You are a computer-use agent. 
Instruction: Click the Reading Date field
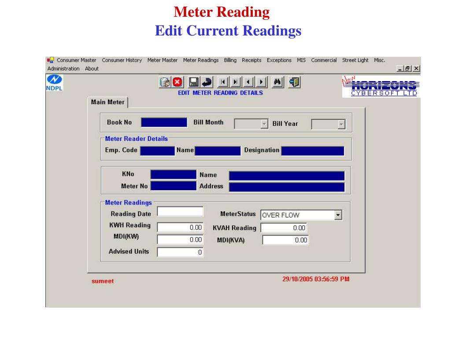[180, 212]
